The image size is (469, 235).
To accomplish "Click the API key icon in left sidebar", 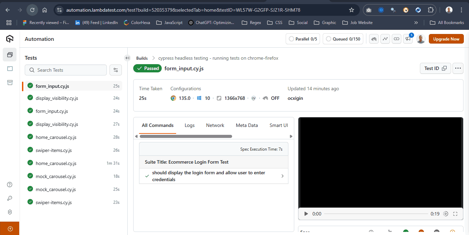I will click(x=9, y=198).
